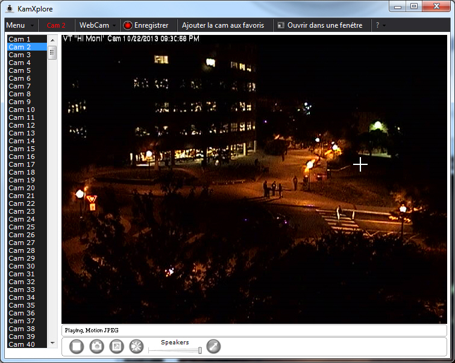
Task: Open the WebCam menu
Action: tap(94, 25)
